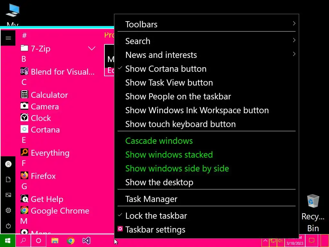Screen dimensions: 329x247
Task: Click the E letter header
Action: click(24, 140)
